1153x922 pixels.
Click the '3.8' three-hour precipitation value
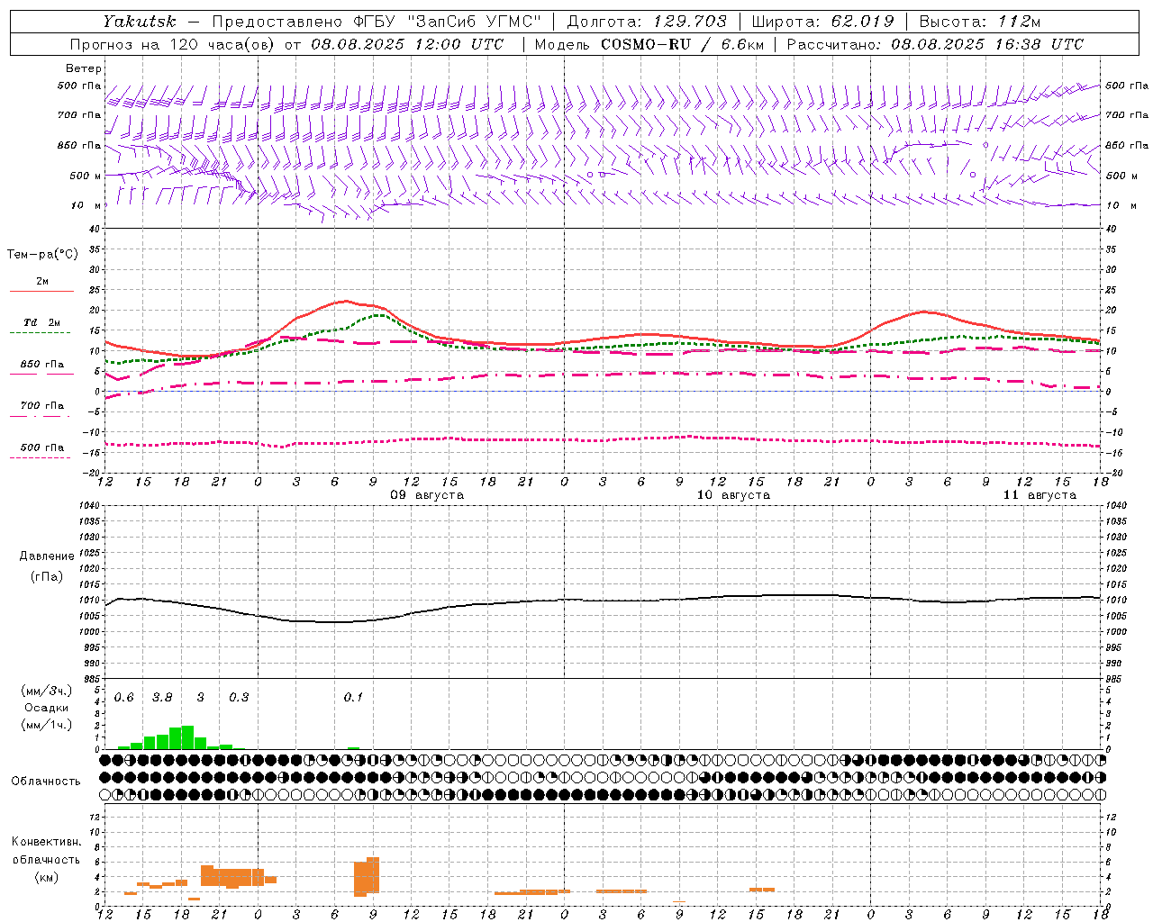[162, 698]
